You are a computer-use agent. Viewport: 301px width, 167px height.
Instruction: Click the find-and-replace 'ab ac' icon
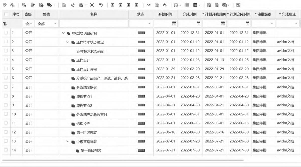(12, 5)
